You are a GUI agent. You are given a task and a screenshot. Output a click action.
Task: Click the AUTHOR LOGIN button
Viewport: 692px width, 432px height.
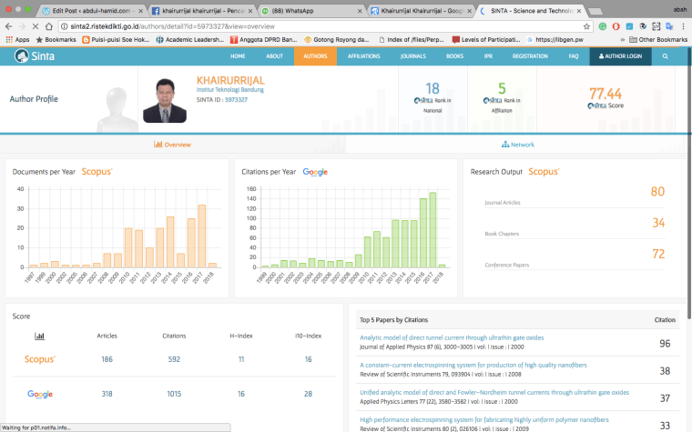pos(620,56)
